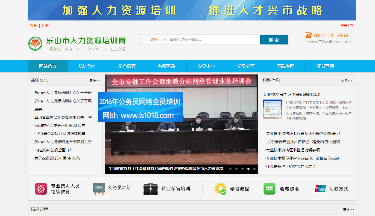
Task: Expand 更多 in 职称信息 panel
Action: pos(347,81)
